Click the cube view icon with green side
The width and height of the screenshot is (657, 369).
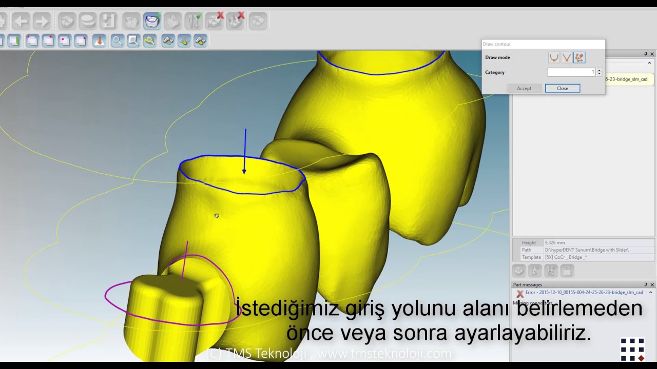(14, 40)
